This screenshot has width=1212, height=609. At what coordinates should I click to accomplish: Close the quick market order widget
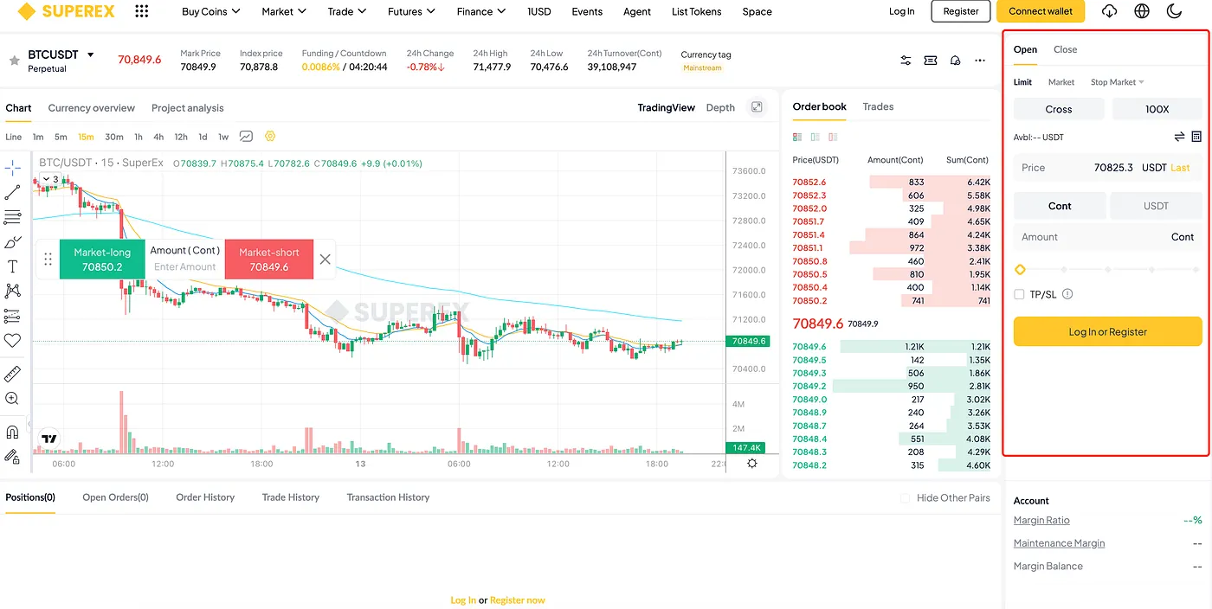(325, 260)
